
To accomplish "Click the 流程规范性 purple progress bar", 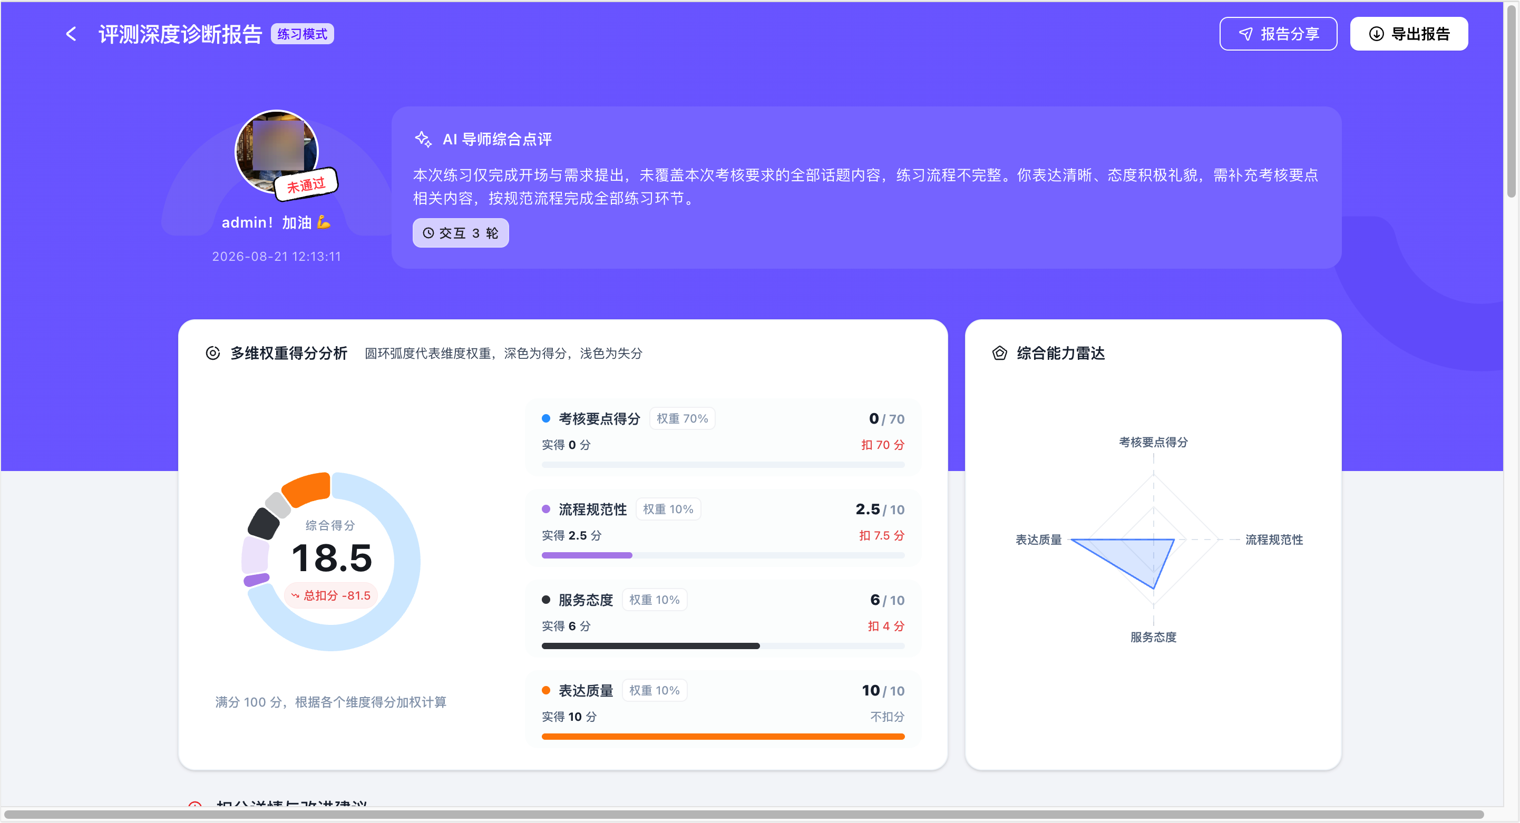I will (x=587, y=555).
